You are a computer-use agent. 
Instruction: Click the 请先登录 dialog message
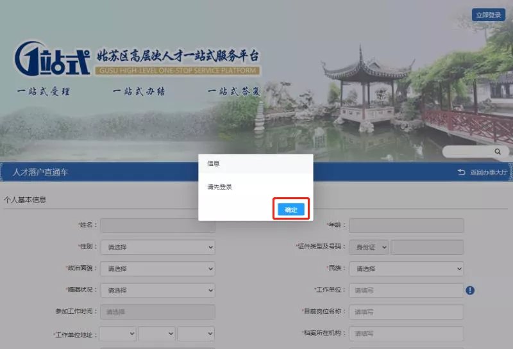(219, 186)
